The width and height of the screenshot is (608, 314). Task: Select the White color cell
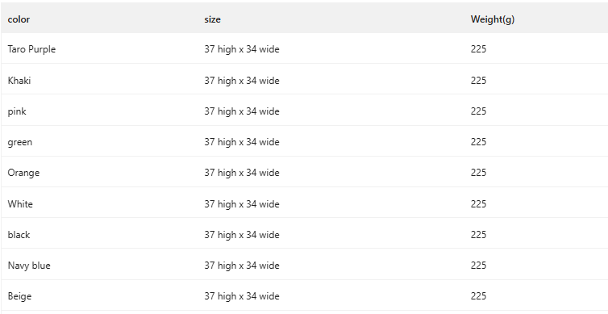pos(20,204)
